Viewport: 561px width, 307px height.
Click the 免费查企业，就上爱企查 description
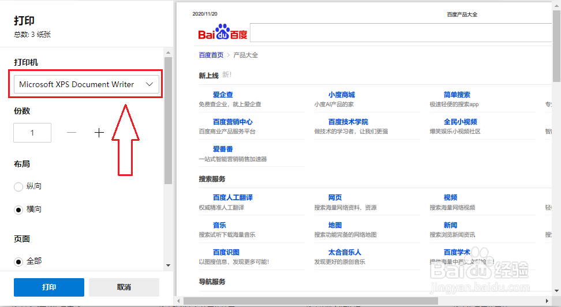230,104
